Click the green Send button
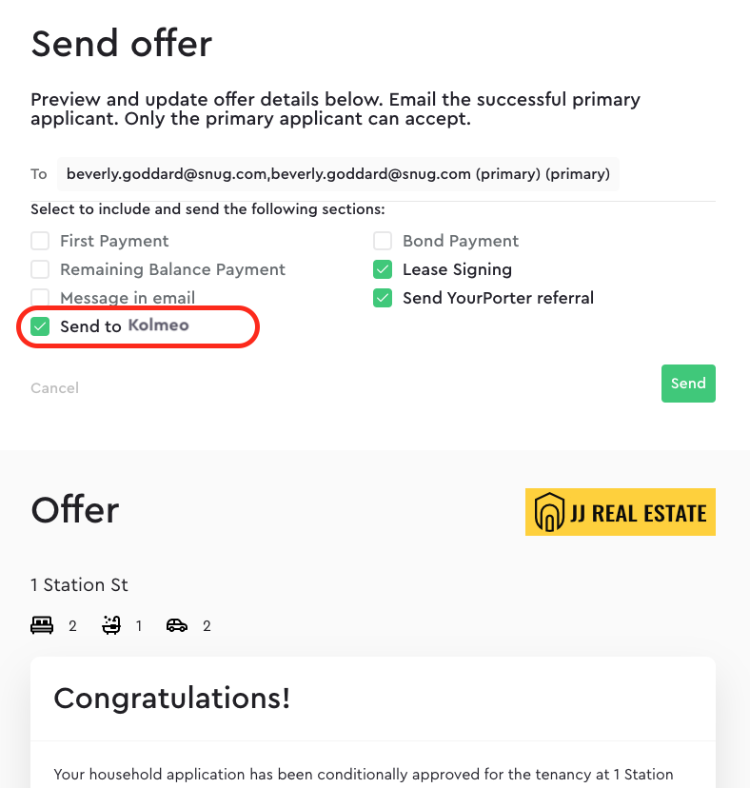The height and width of the screenshot is (788, 750). 688,384
